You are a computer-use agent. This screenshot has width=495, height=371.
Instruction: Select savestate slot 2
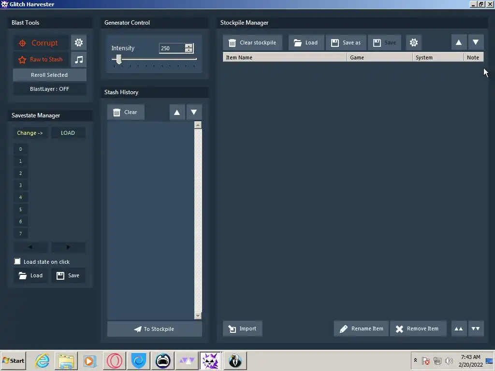(x=20, y=173)
